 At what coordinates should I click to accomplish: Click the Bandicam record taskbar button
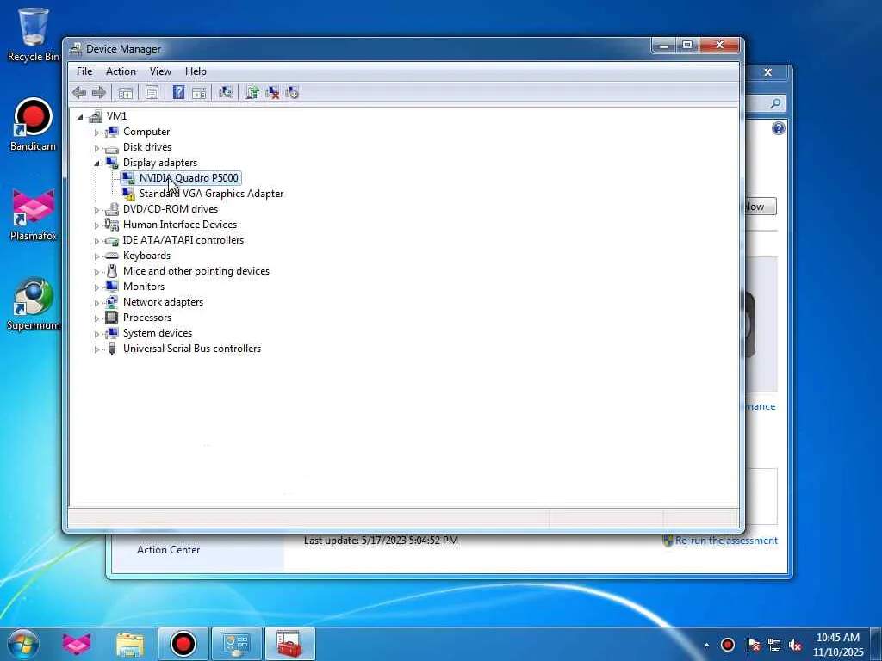pos(183,644)
